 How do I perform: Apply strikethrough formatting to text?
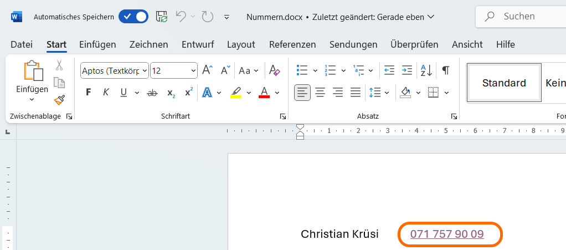(152, 93)
